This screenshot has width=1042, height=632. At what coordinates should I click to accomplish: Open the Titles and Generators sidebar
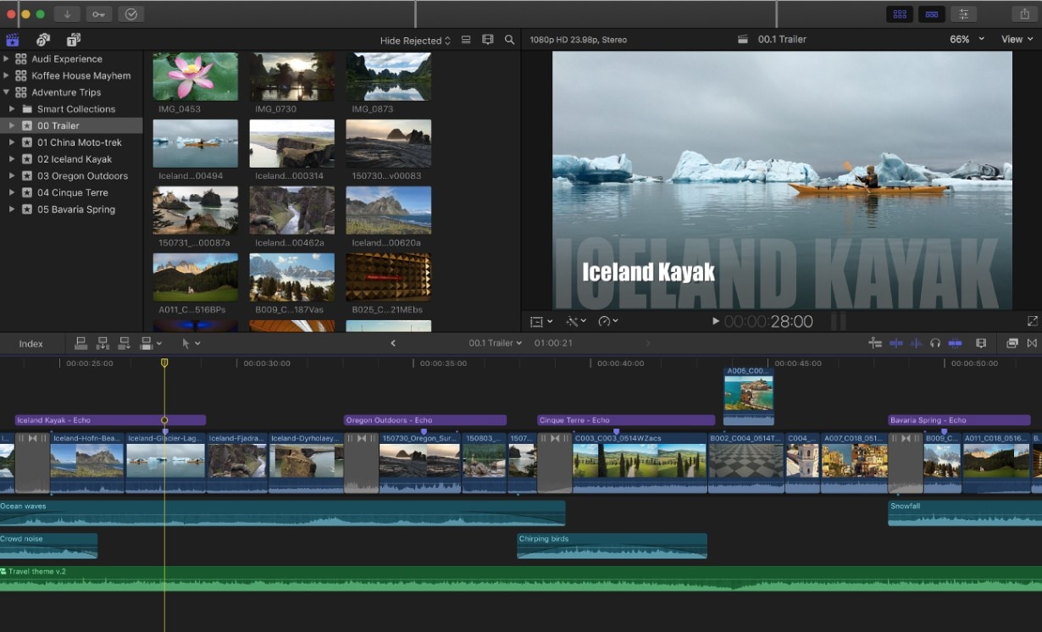click(x=72, y=39)
